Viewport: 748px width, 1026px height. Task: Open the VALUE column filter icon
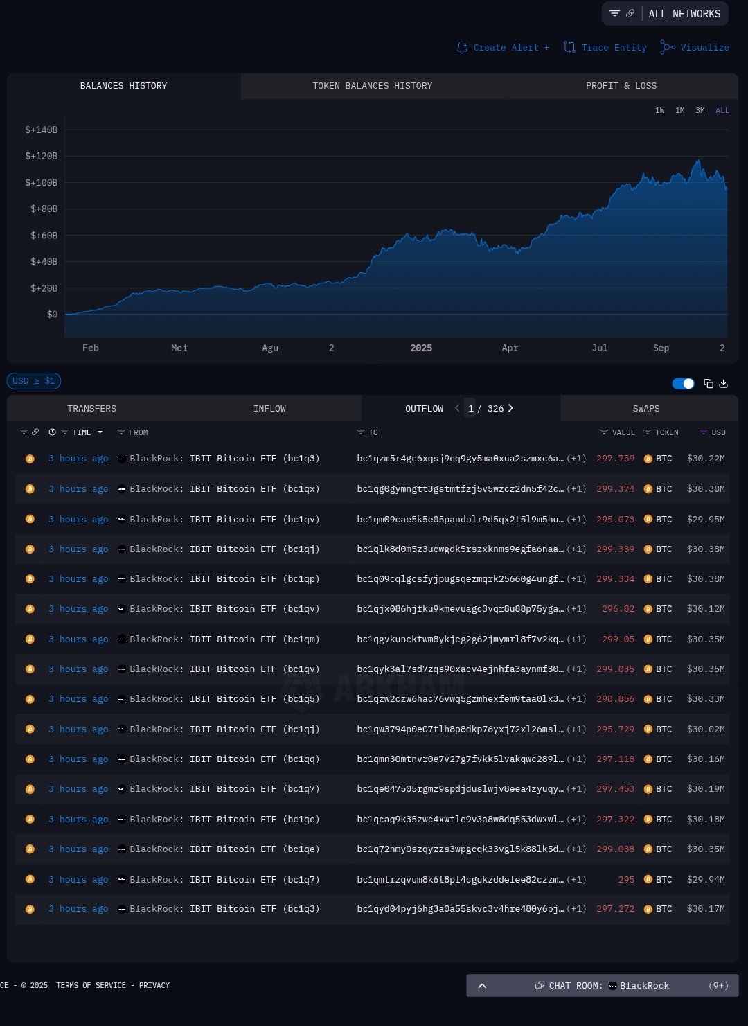click(604, 432)
